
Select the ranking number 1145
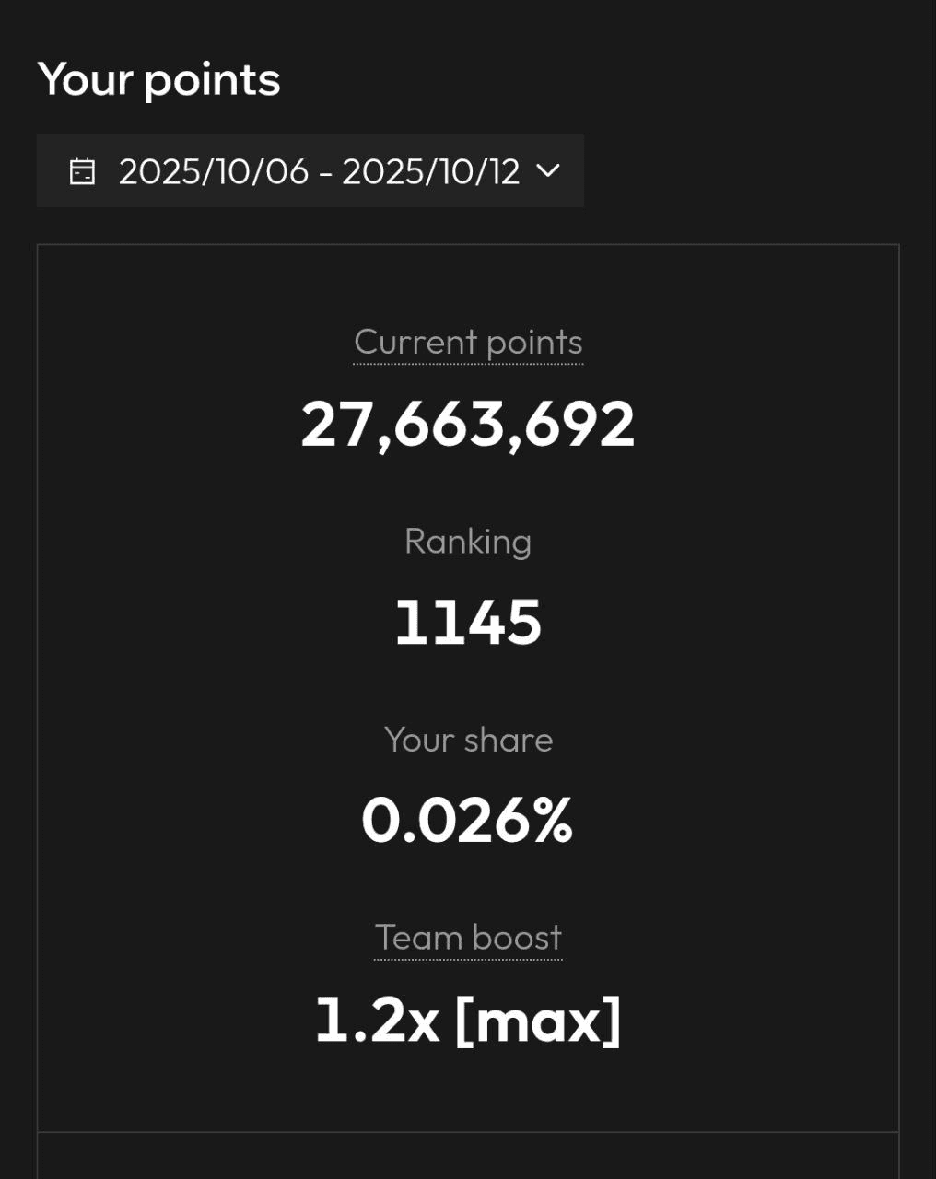click(468, 623)
